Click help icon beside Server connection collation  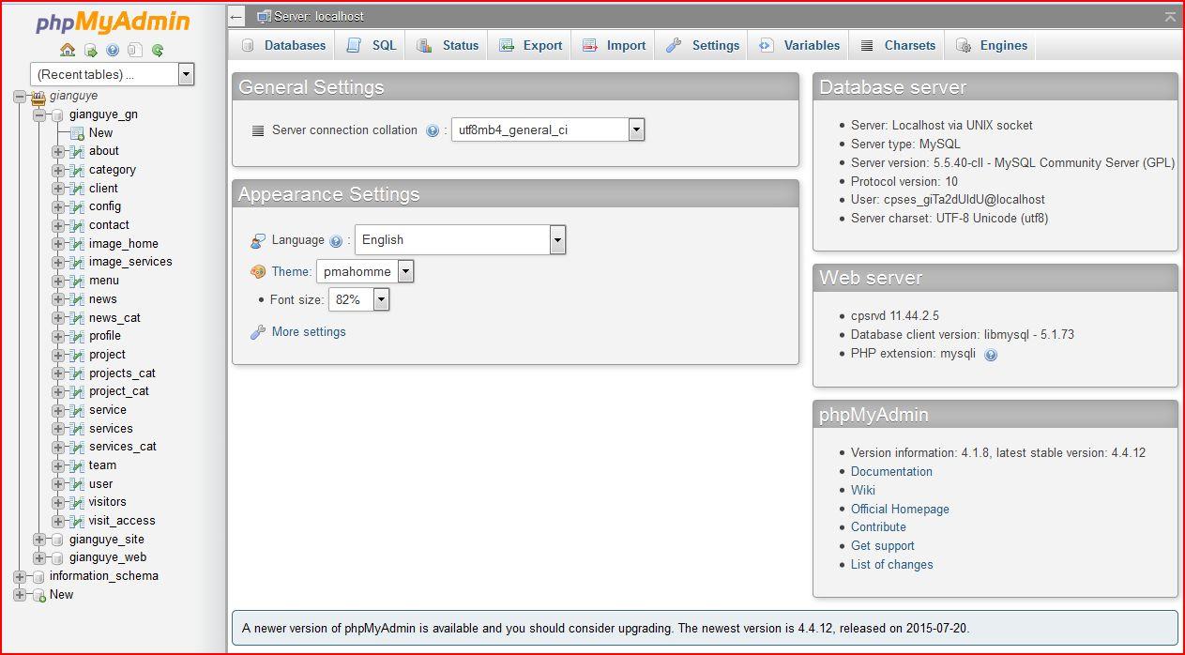(x=433, y=131)
